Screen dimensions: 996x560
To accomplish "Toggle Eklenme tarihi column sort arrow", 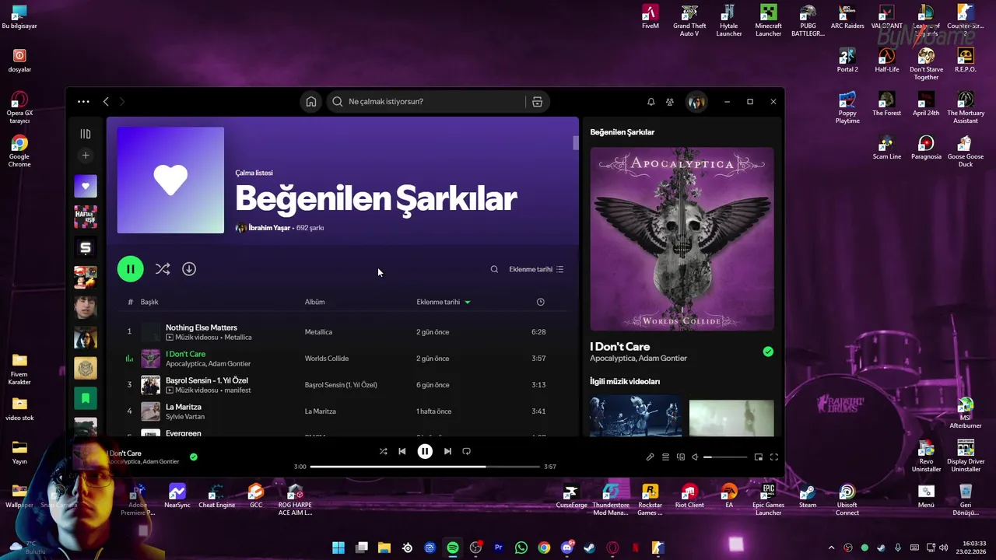I will tap(468, 302).
